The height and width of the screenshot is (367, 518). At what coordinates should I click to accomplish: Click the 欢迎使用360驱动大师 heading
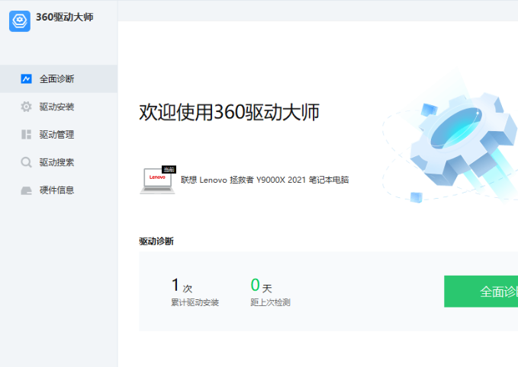tap(229, 112)
